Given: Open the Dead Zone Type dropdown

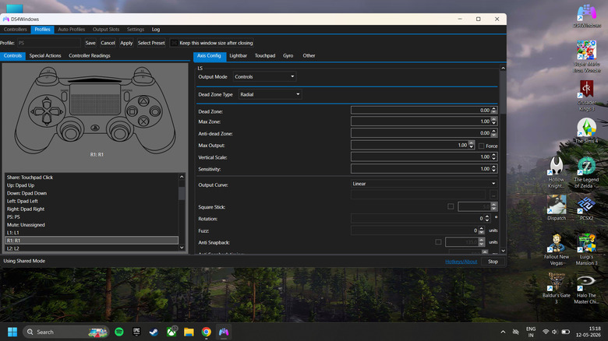Looking at the screenshot, I should [x=270, y=94].
